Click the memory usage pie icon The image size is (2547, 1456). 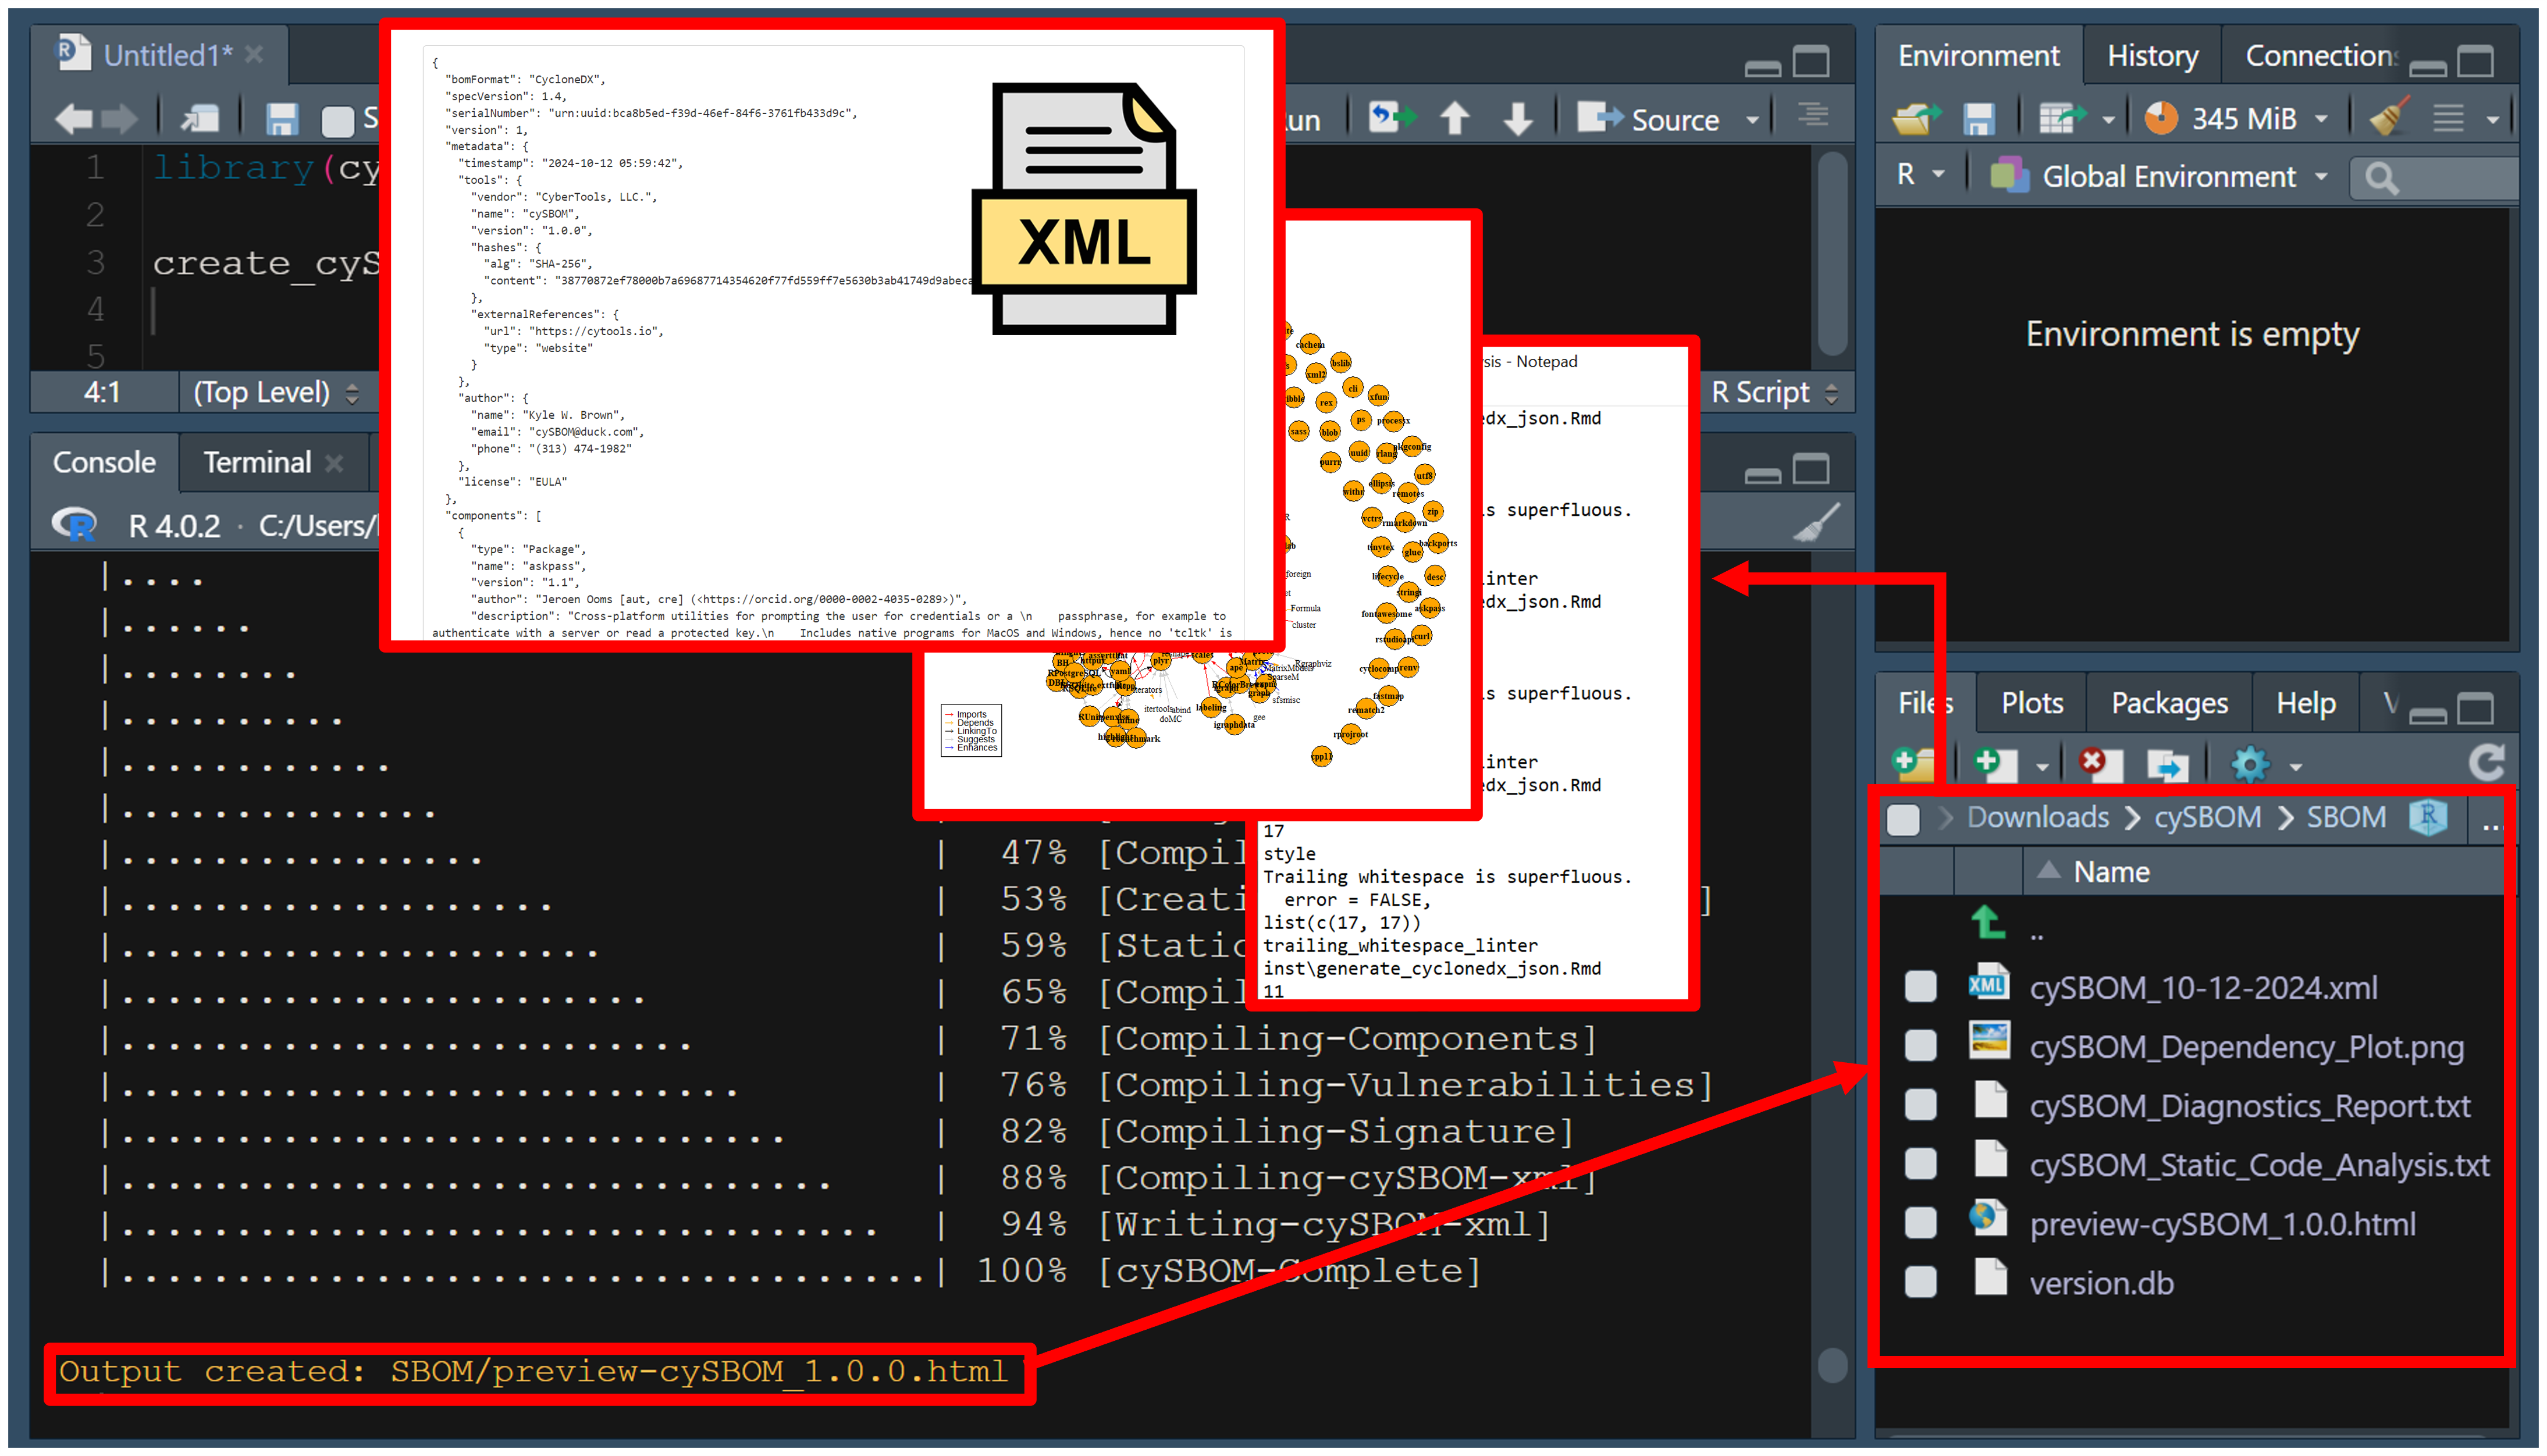point(2161,118)
